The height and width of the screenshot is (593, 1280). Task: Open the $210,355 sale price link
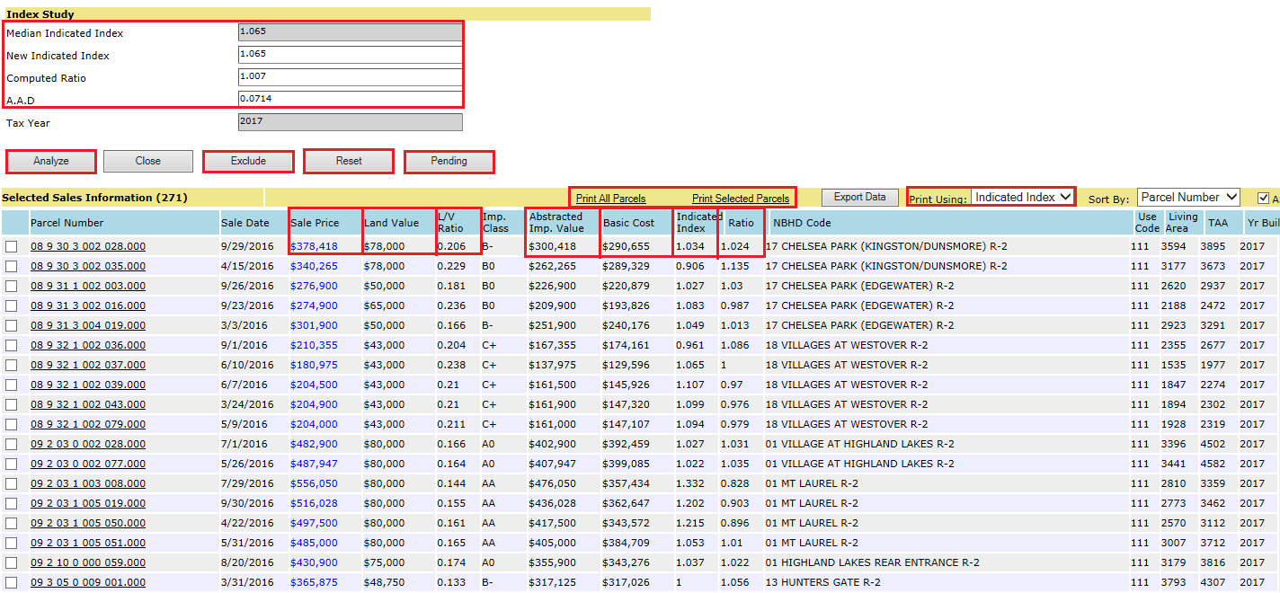tap(314, 345)
